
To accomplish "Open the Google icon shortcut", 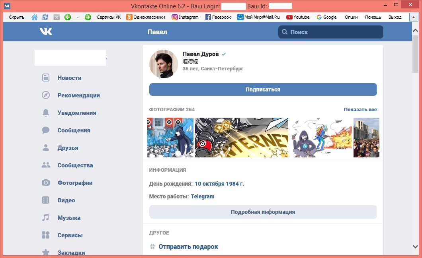I will click(319, 17).
